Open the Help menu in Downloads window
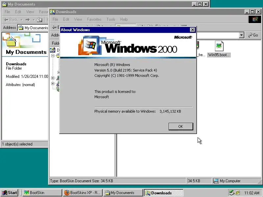The height and width of the screenshot is (197, 263). (124, 19)
